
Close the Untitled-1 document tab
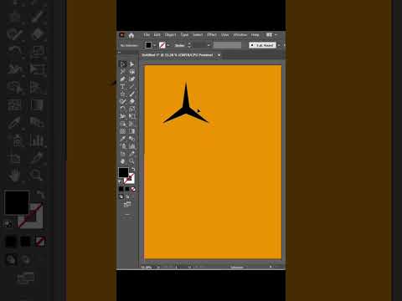click(219, 55)
